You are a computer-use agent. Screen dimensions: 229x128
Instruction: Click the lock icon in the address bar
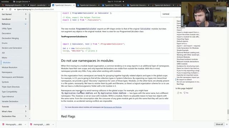15,9
